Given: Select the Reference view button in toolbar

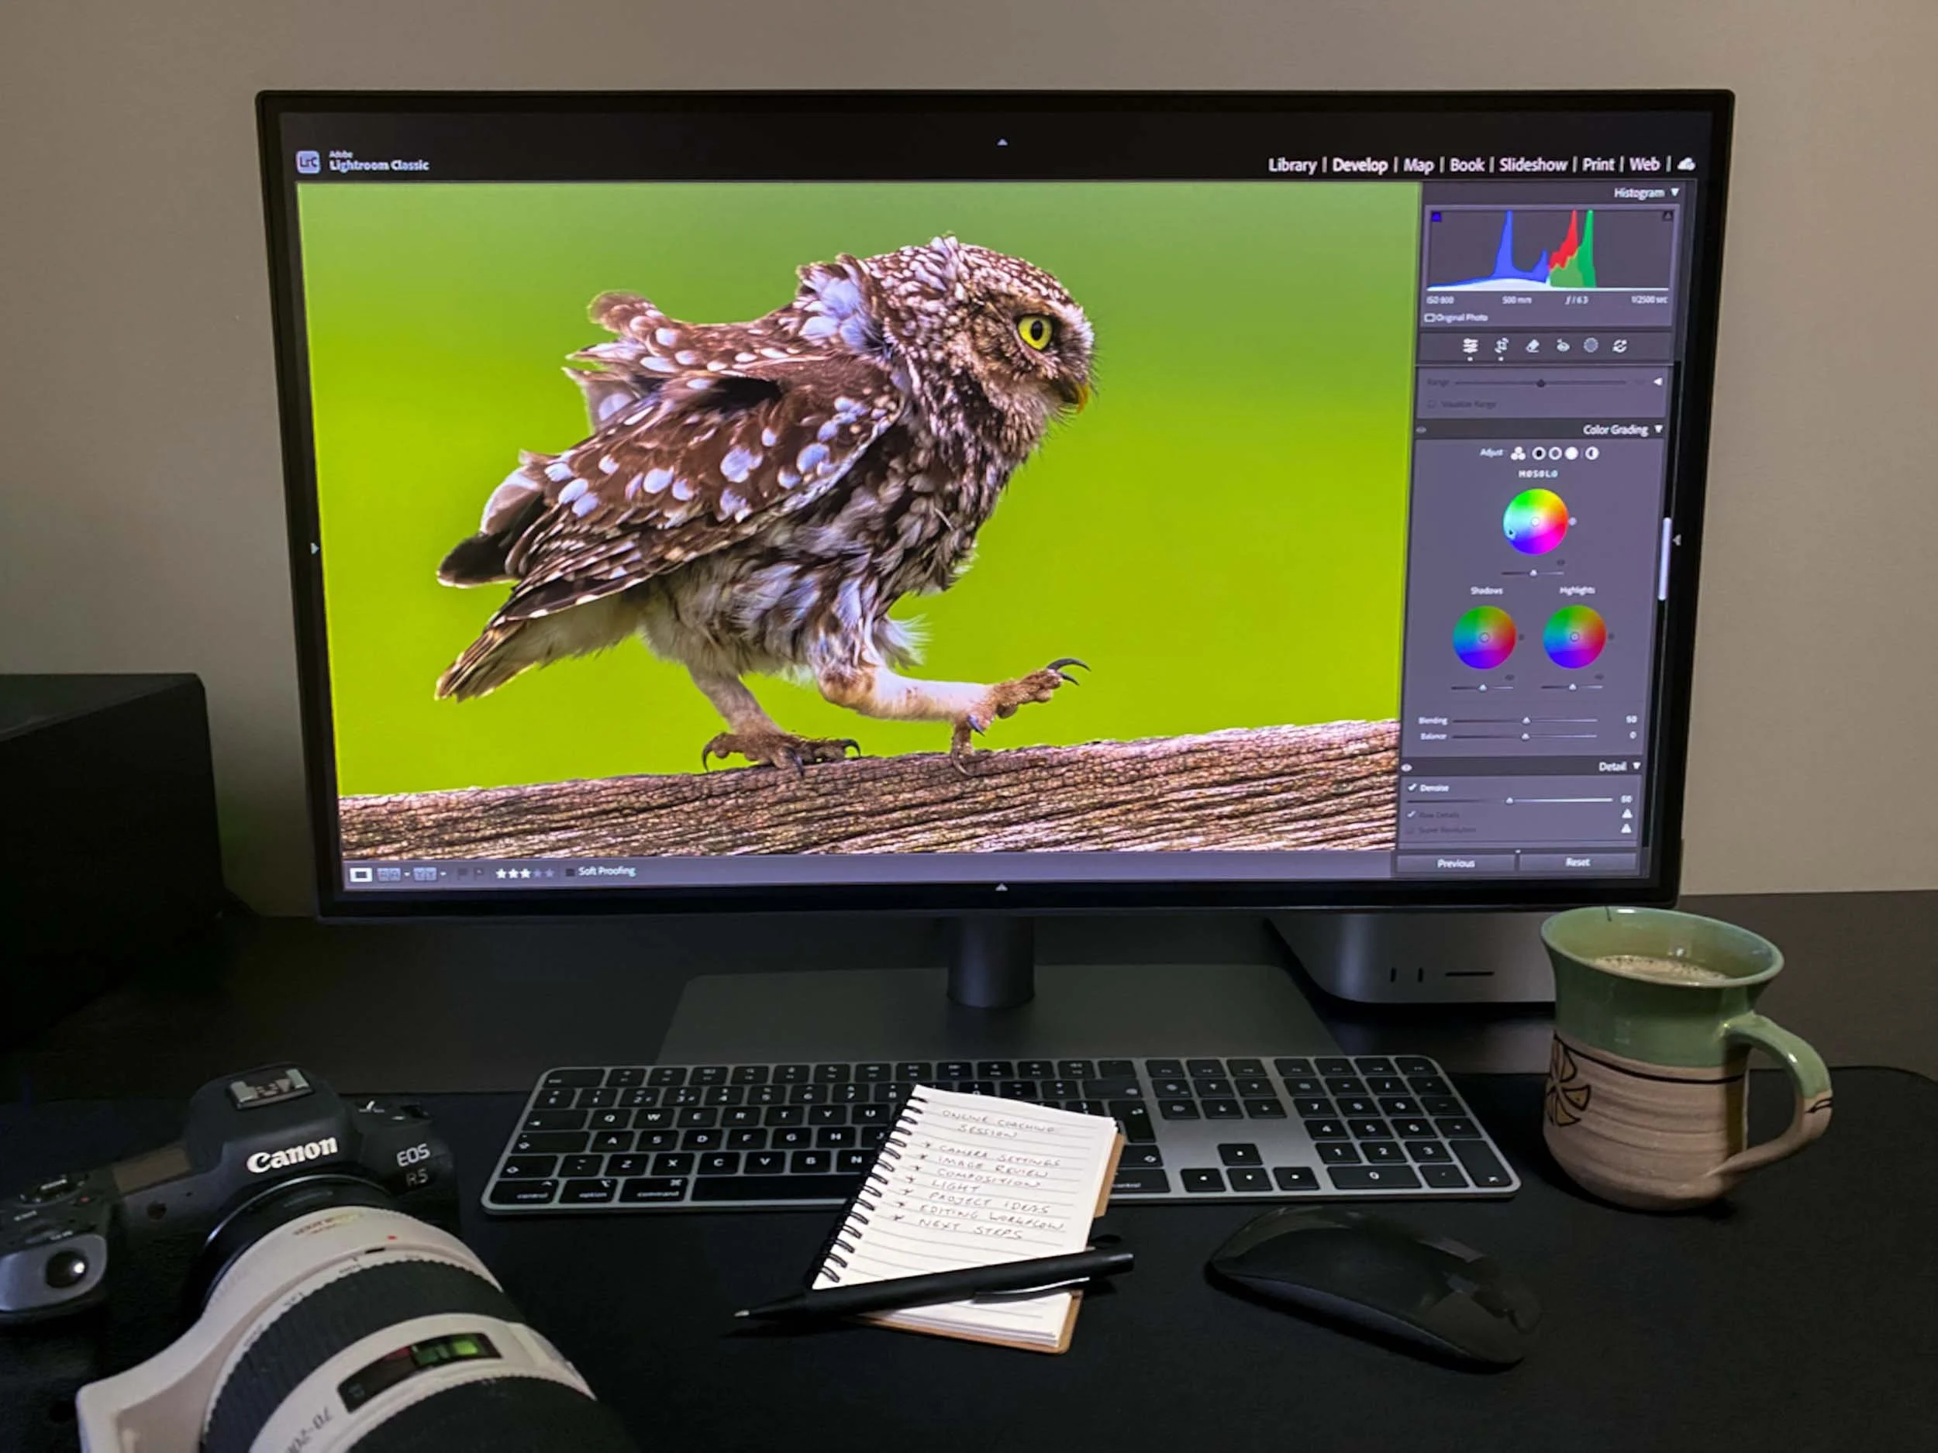Looking at the screenshot, I should coord(389,874).
